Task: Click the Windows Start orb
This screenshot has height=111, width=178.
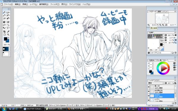Action: click(x=4, y=109)
